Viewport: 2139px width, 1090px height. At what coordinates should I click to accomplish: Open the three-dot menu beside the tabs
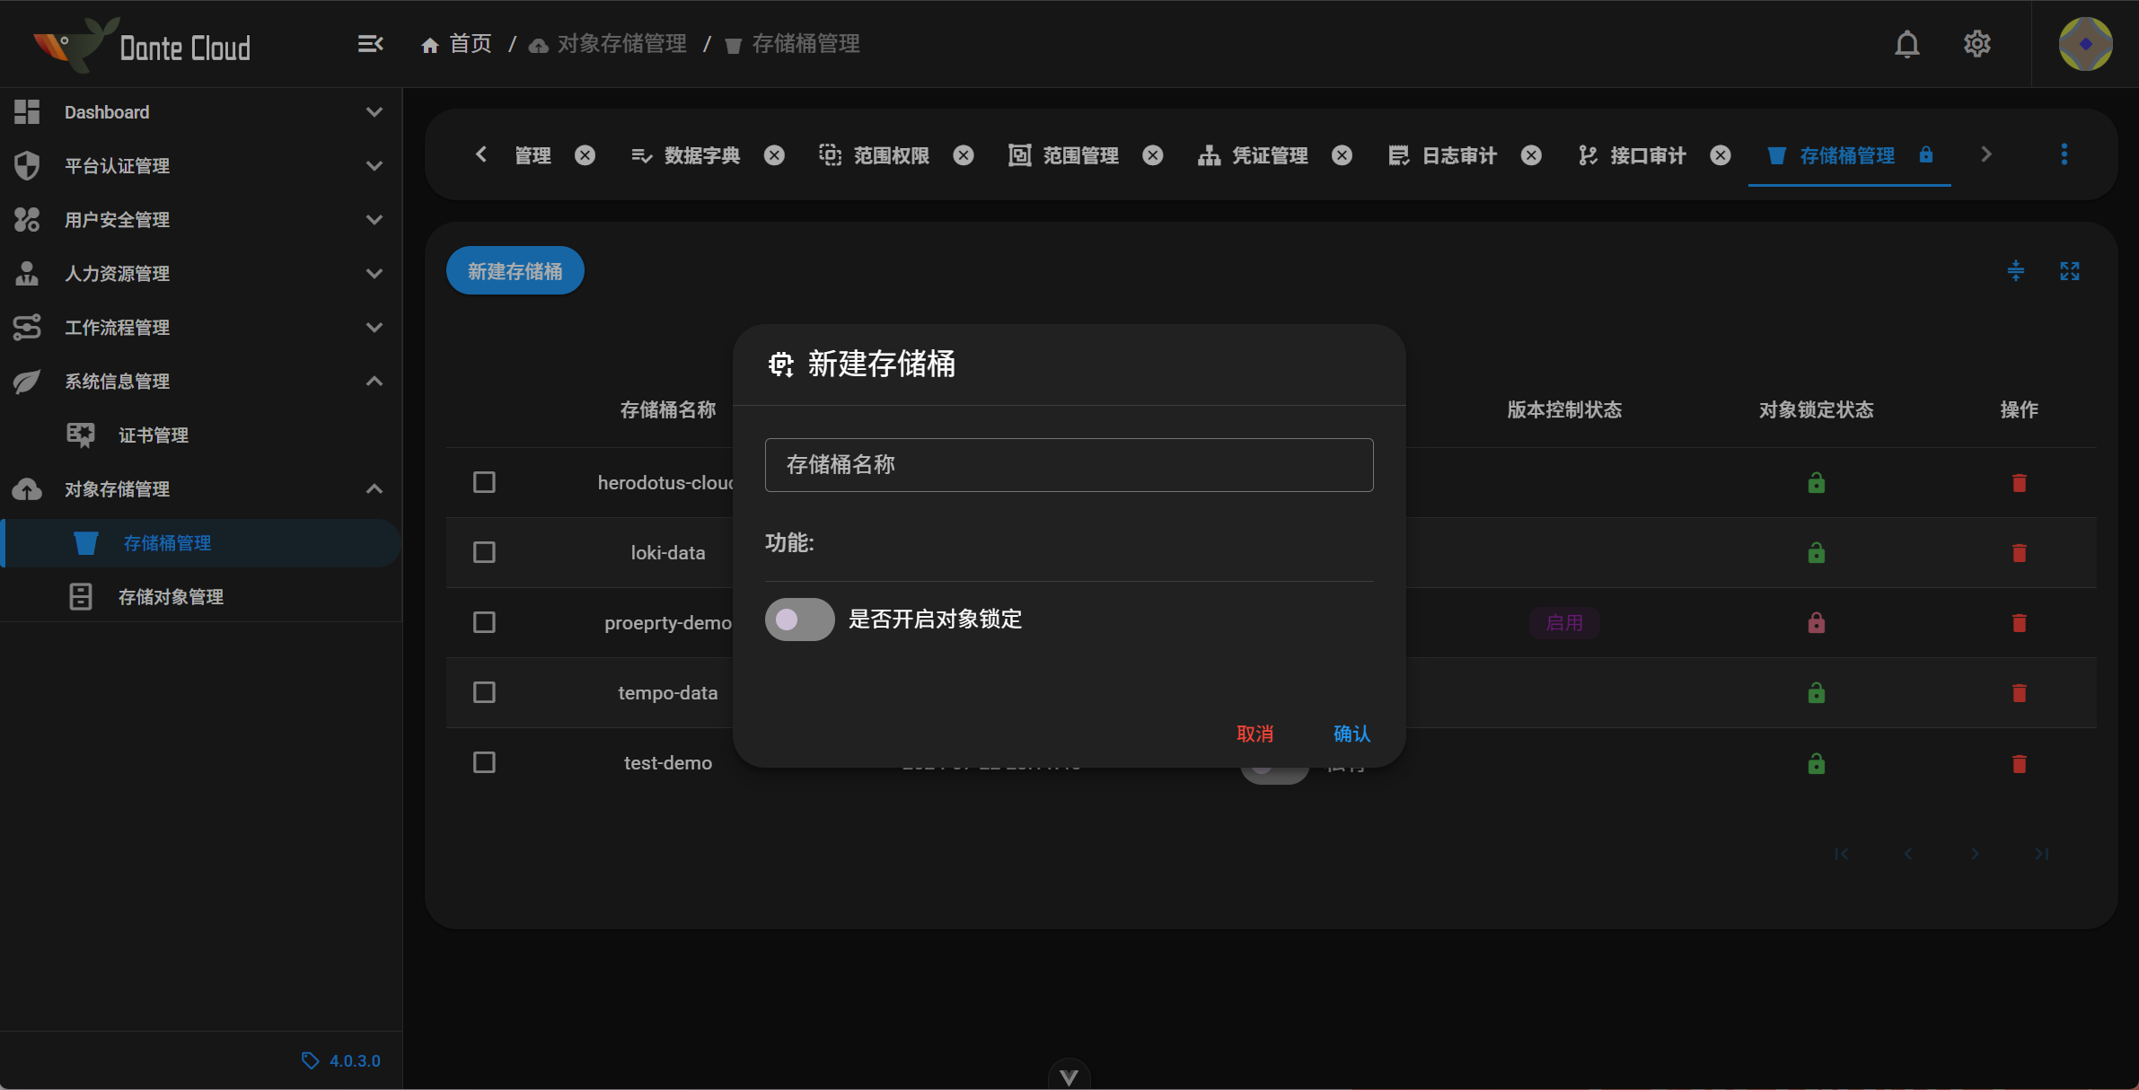tap(2065, 154)
